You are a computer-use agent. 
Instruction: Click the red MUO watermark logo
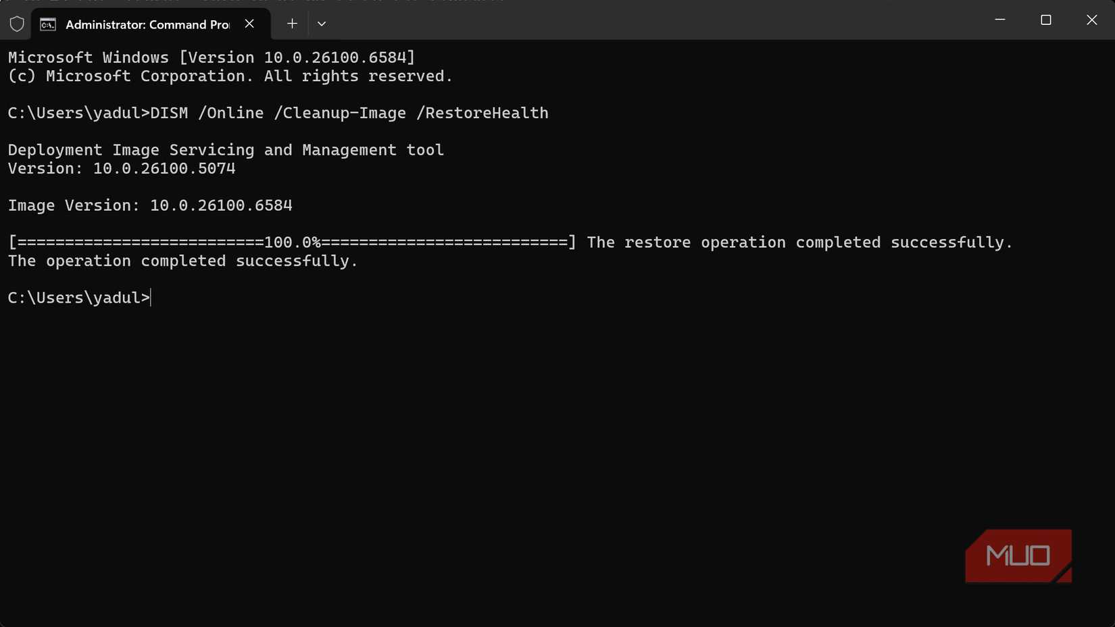point(1018,555)
